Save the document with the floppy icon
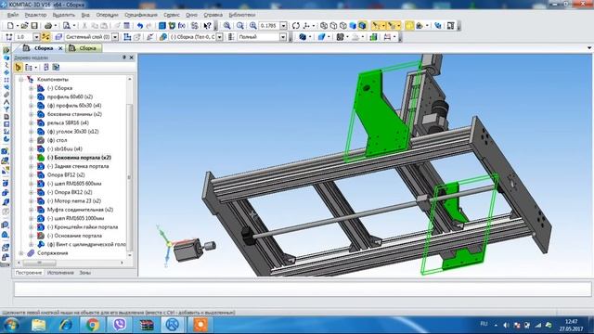Image resolution: width=594 pixels, height=334 pixels. tap(34, 26)
